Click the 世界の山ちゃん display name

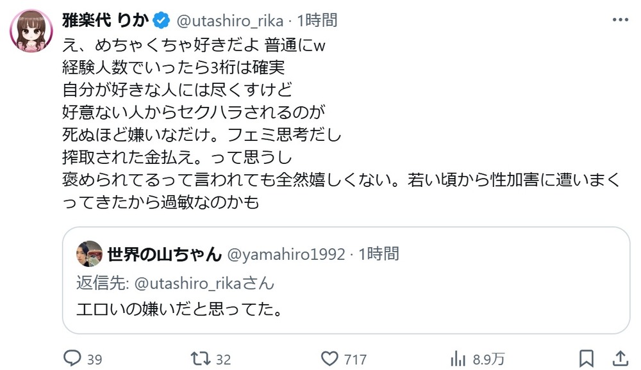pyautogui.click(x=164, y=254)
